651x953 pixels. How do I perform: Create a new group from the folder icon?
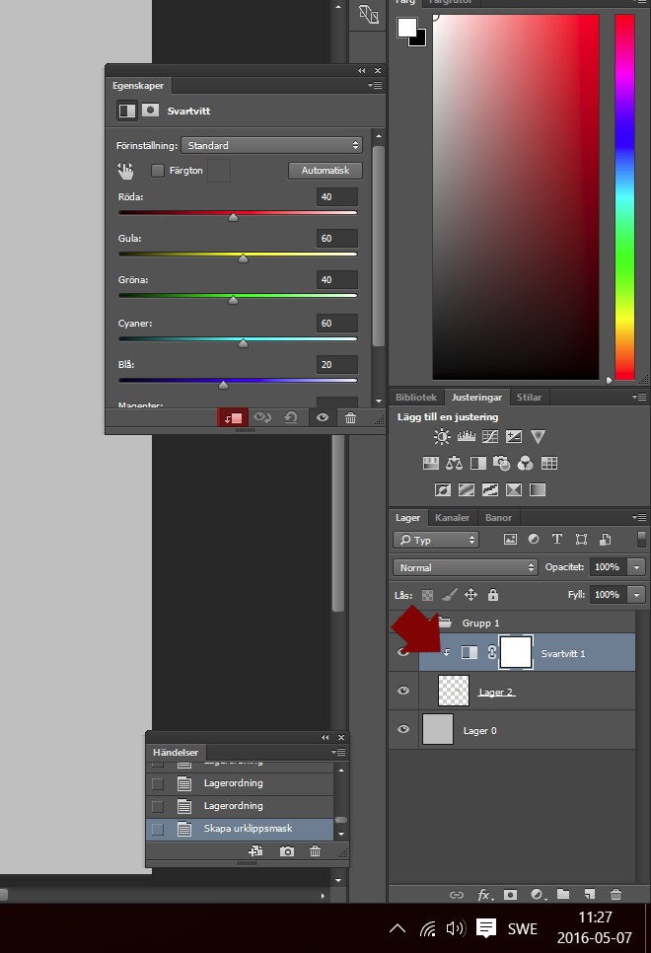(x=563, y=894)
